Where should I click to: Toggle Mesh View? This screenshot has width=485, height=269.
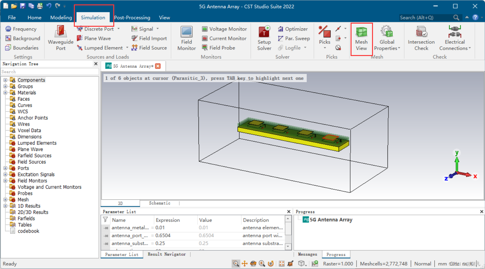click(361, 38)
